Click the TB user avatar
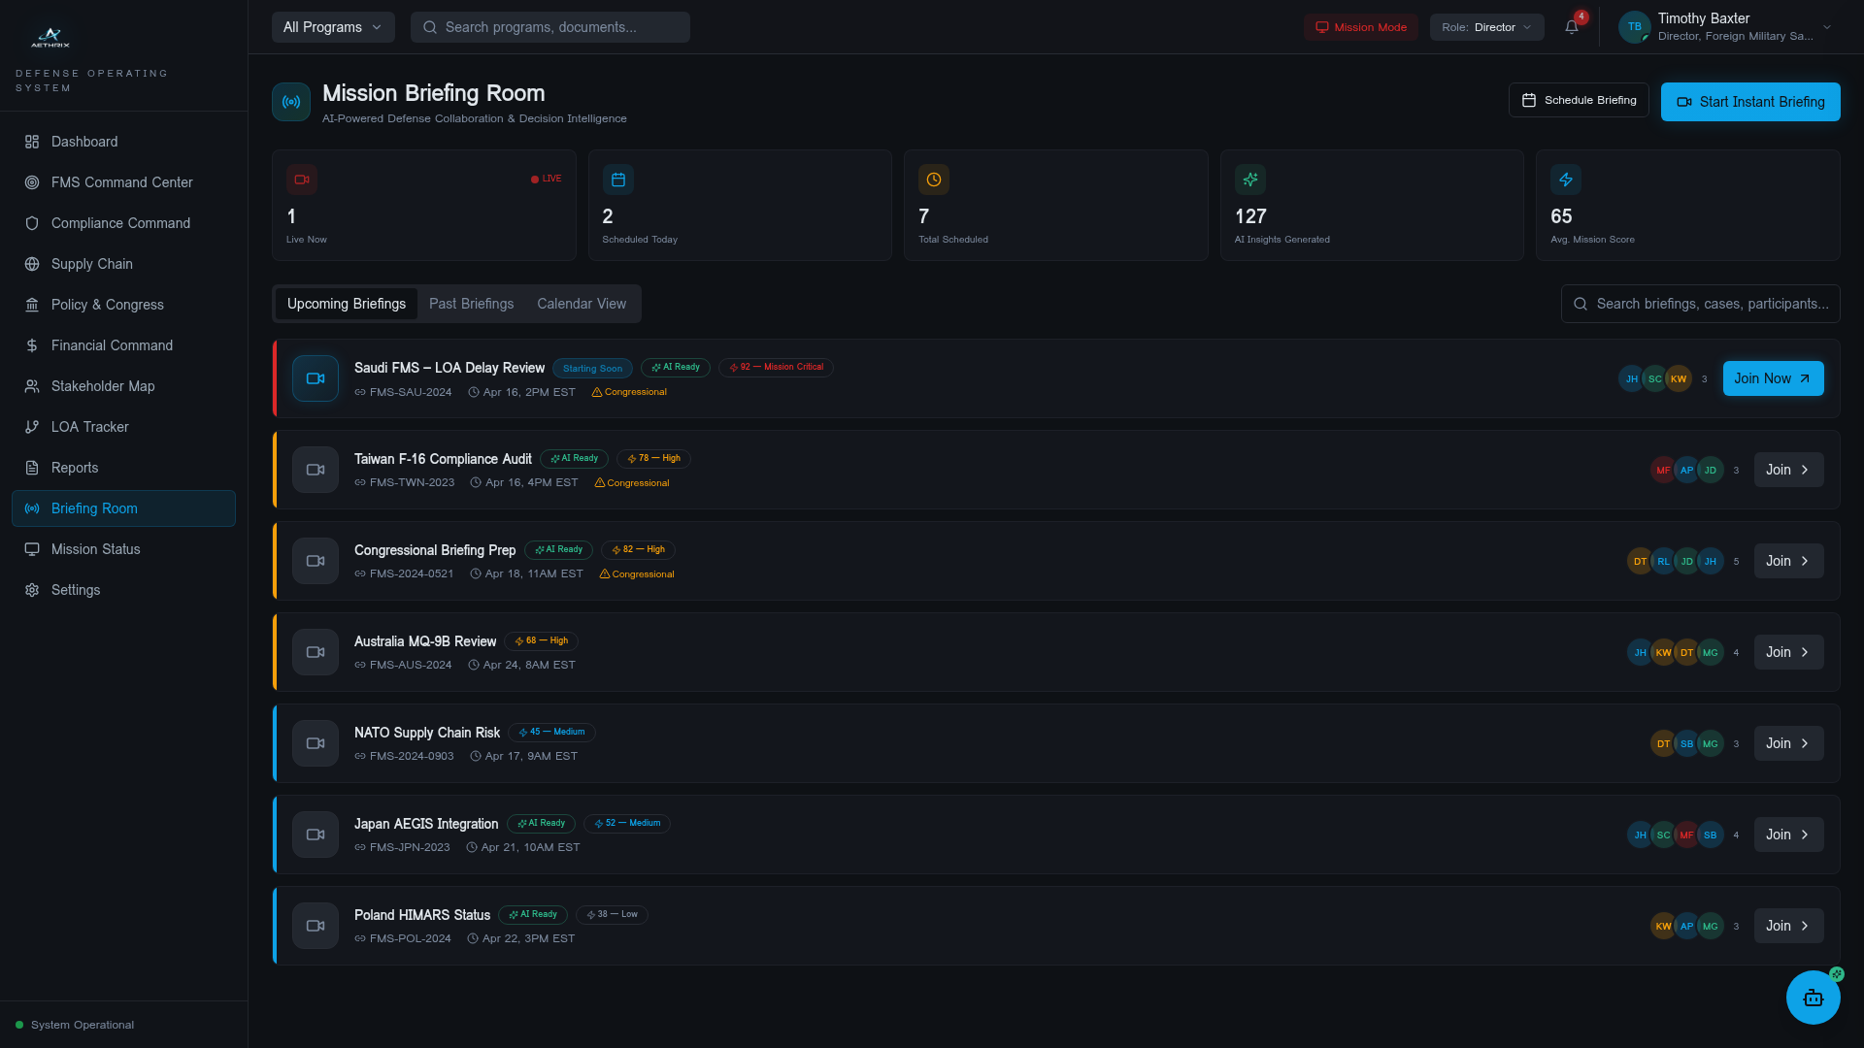This screenshot has height=1048, width=1864. (1635, 27)
